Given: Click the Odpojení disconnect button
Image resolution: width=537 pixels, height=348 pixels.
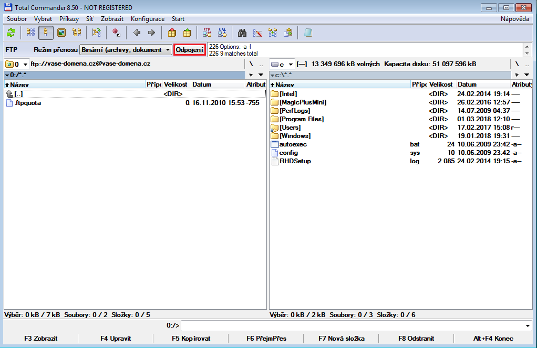Looking at the screenshot, I should point(190,50).
